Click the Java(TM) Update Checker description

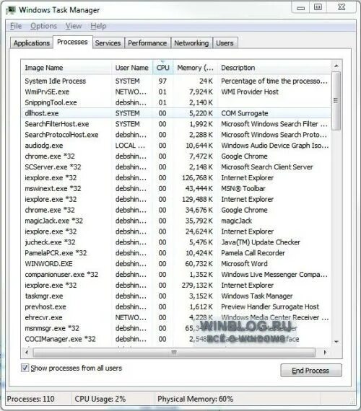261,242
